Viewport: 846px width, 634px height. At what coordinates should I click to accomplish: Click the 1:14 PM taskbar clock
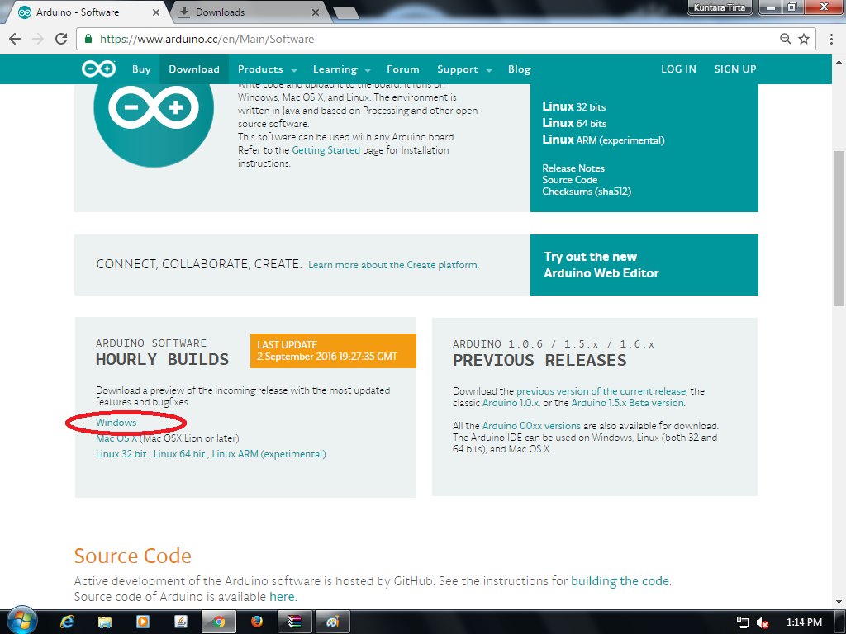804,622
